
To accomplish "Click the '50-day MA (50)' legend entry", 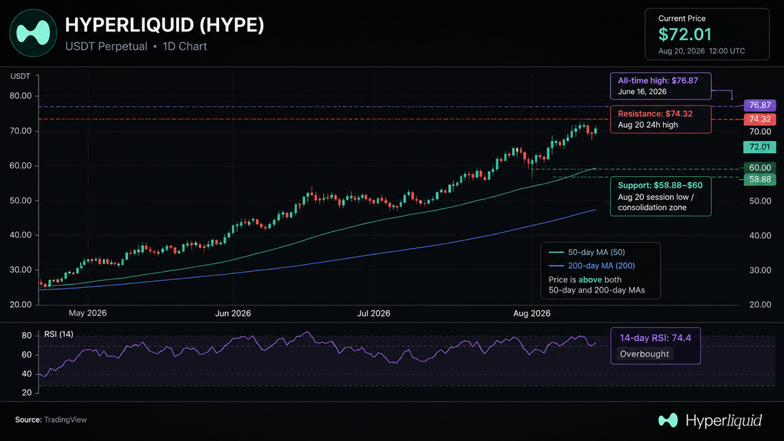I will pyautogui.click(x=586, y=253).
